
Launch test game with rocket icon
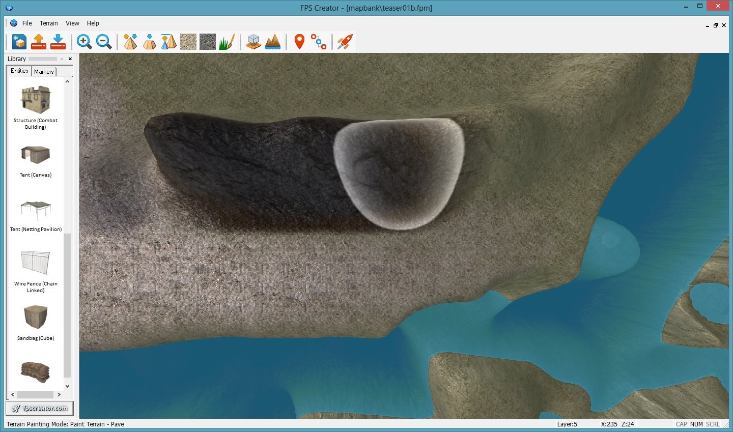345,42
